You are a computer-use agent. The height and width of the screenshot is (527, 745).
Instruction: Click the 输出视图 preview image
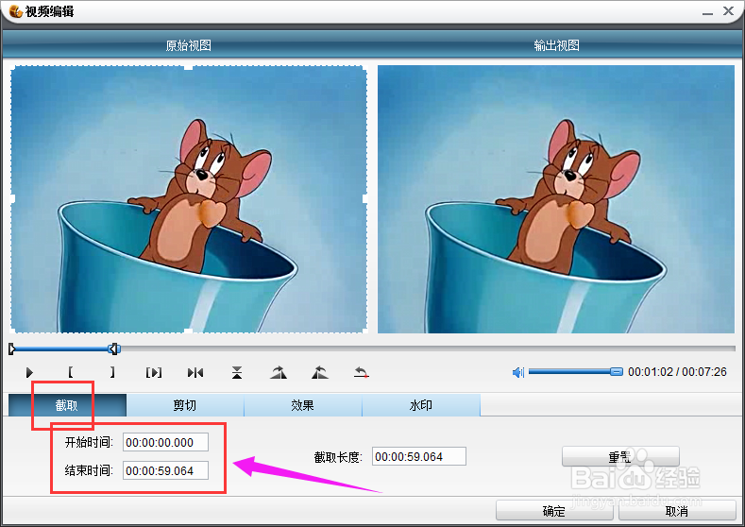click(x=556, y=199)
